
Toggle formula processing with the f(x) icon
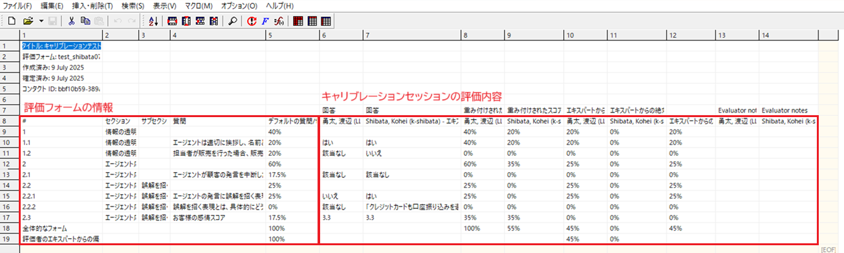[279, 21]
